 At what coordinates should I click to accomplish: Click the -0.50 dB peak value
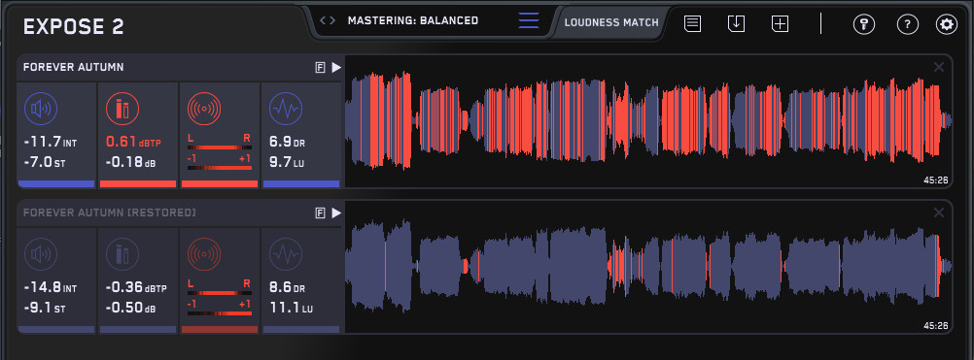tap(130, 309)
